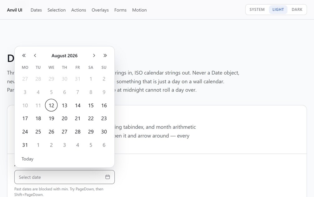Jump to next year double-right chevron

105,55
